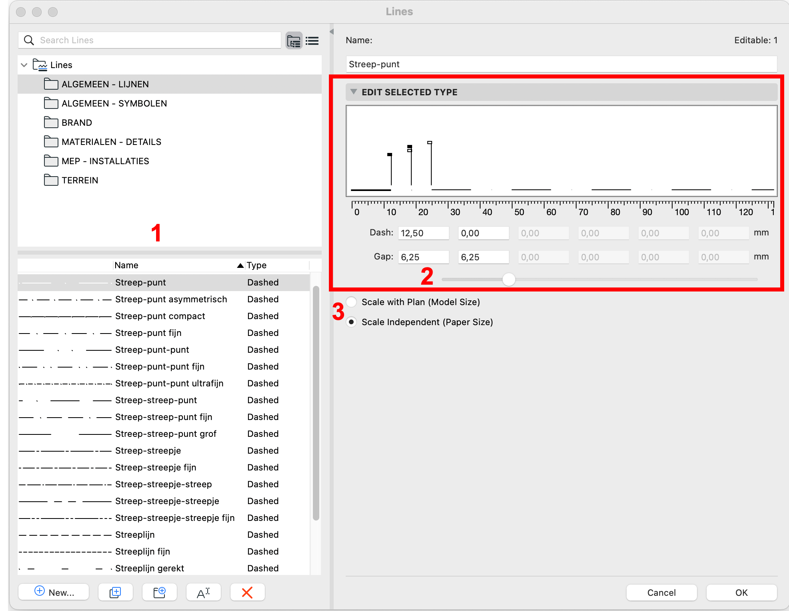Image resolution: width=789 pixels, height=611 pixels.
Task: Open the ALGEMEEN - LIJNEN folder
Action: coord(170,84)
